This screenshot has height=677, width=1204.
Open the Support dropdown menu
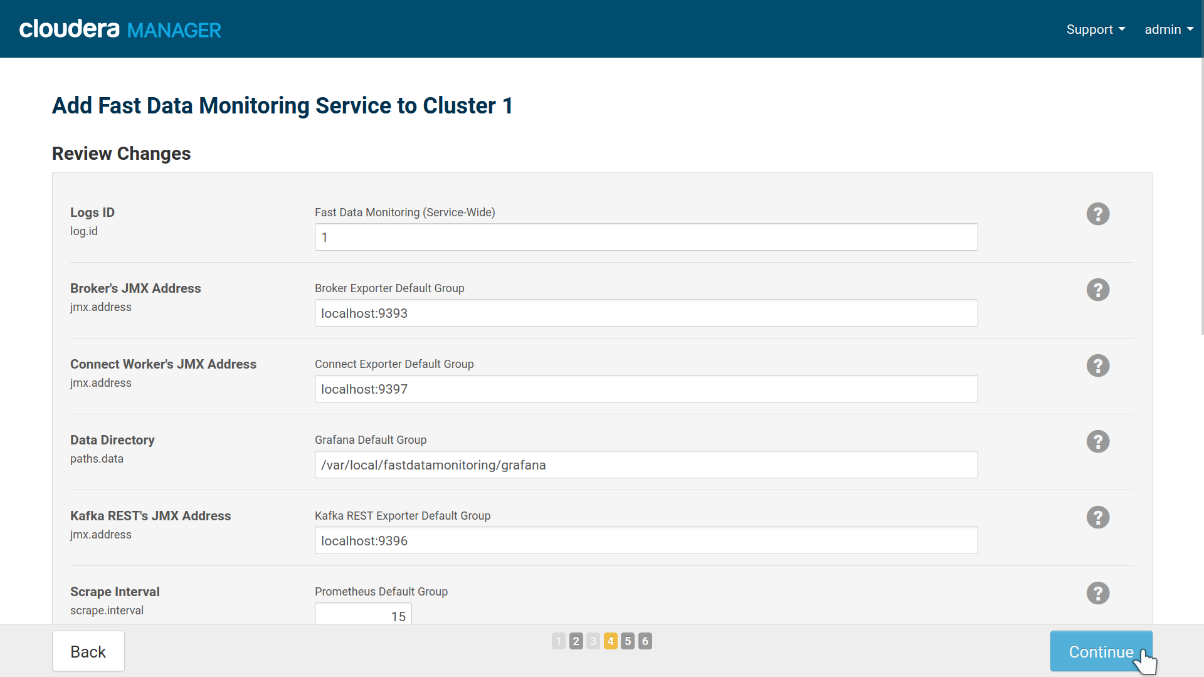1096,29
